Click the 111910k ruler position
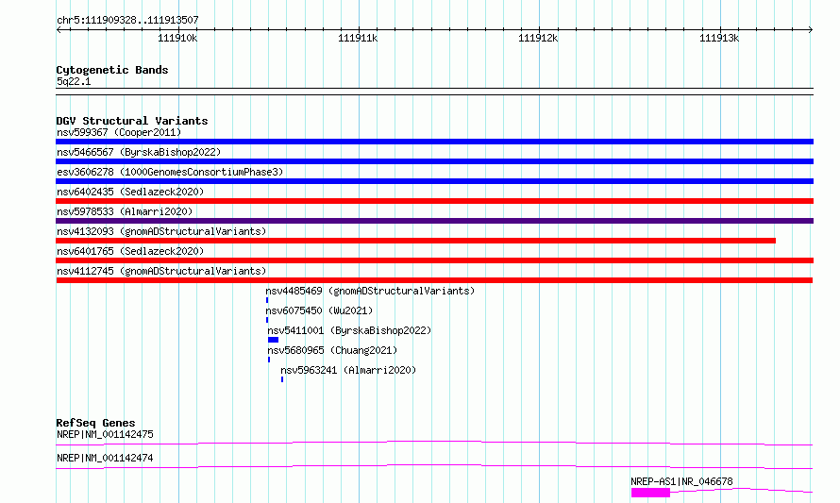Image resolution: width=840 pixels, height=503 pixels. coord(177,38)
